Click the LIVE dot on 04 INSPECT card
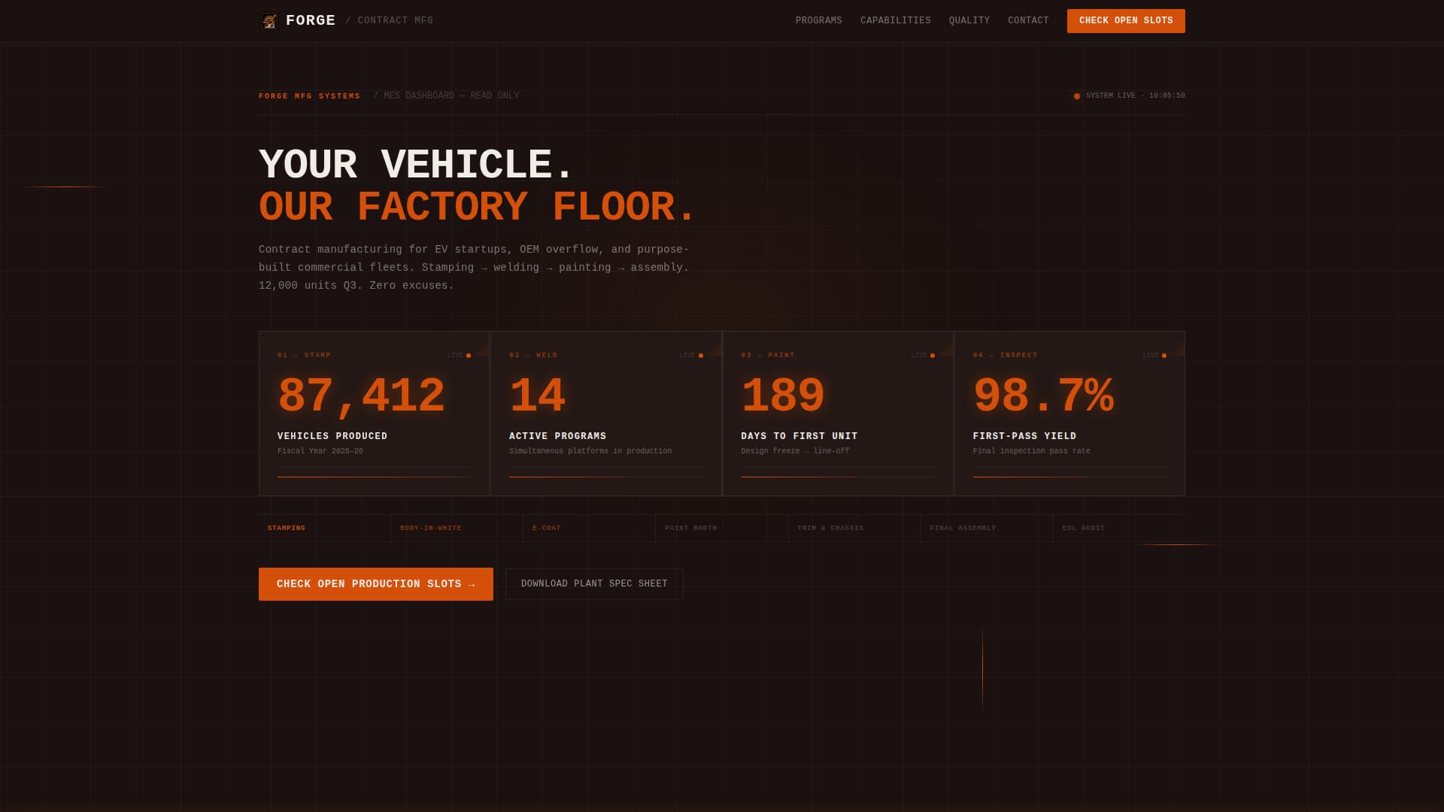The height and width of the screenshot is (812, 1444). click(1163, 355)
